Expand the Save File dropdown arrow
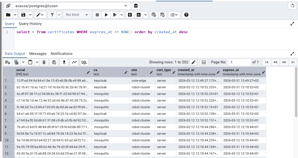 pos(30,15)
